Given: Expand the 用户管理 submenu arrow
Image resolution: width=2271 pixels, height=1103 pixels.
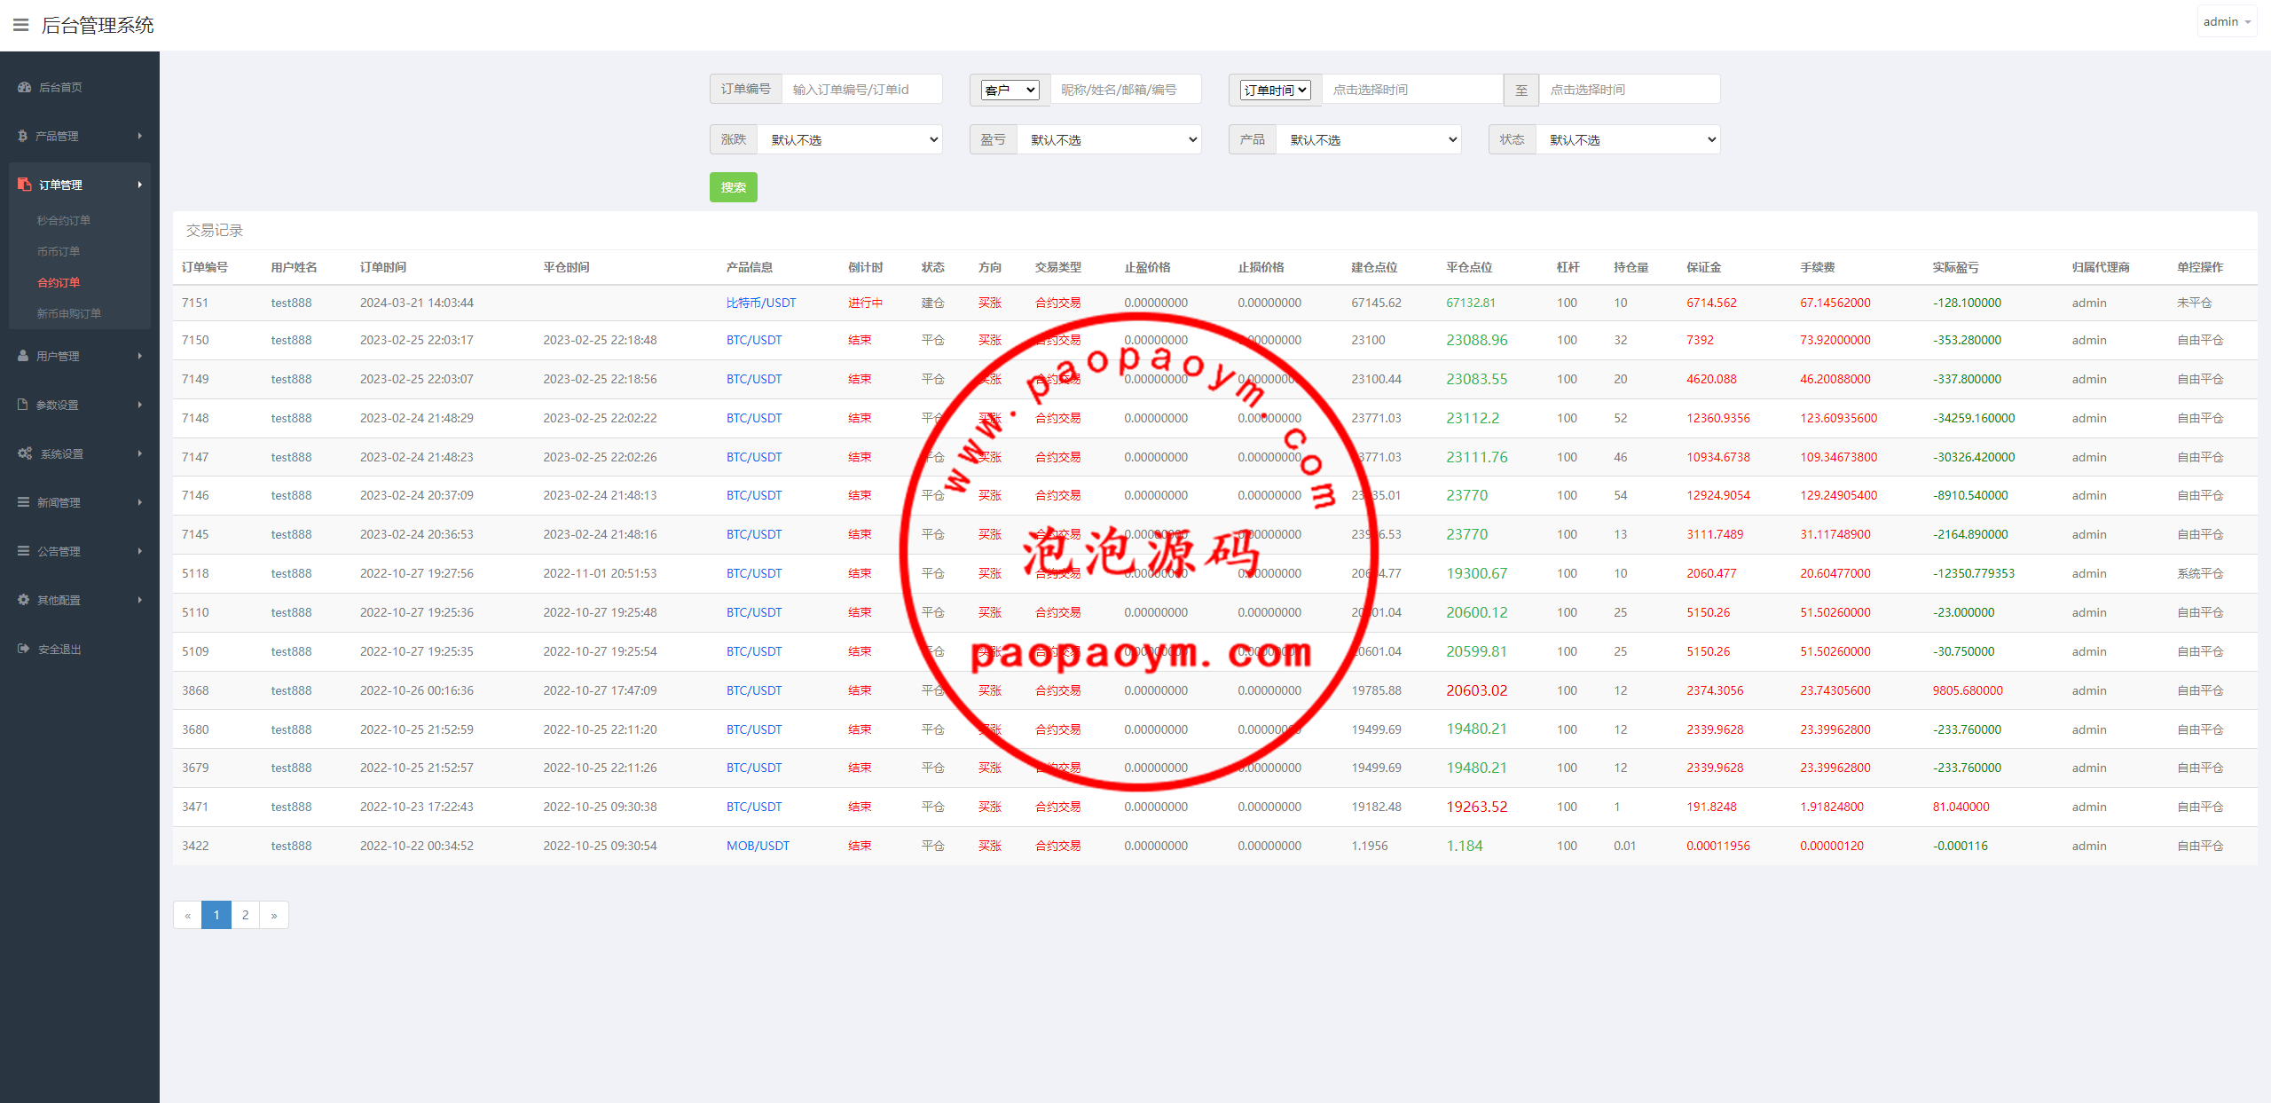Looking at the screenshot, I should point(140,356).
